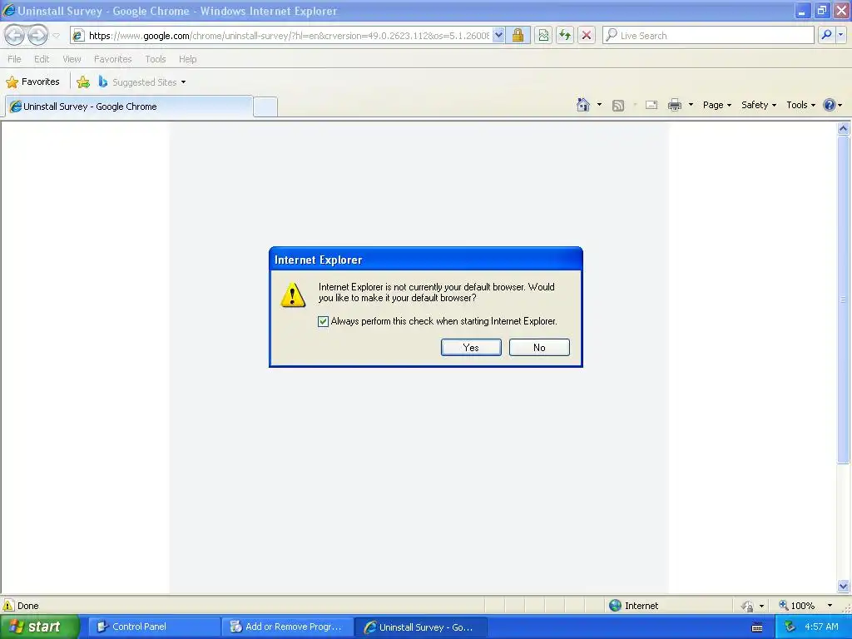
Task: Open a new blank tab
Action: coord(265,106)
